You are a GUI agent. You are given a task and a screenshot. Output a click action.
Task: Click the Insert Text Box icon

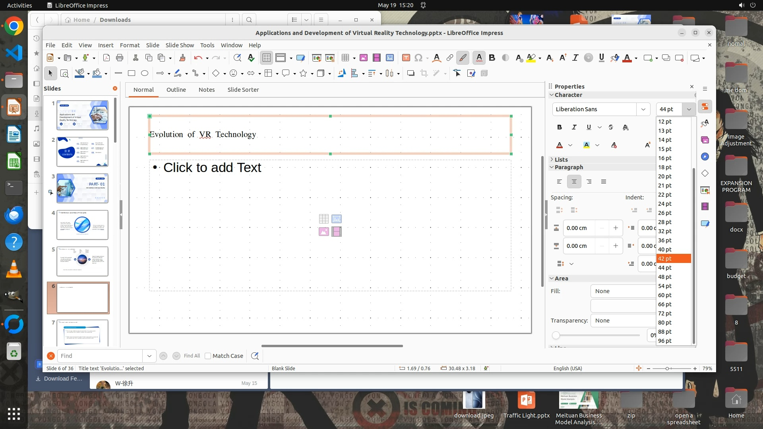(x=406, y=58)
